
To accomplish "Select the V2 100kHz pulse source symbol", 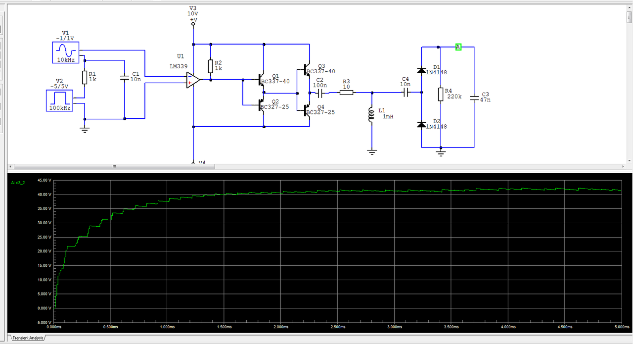I will point(59,100).
